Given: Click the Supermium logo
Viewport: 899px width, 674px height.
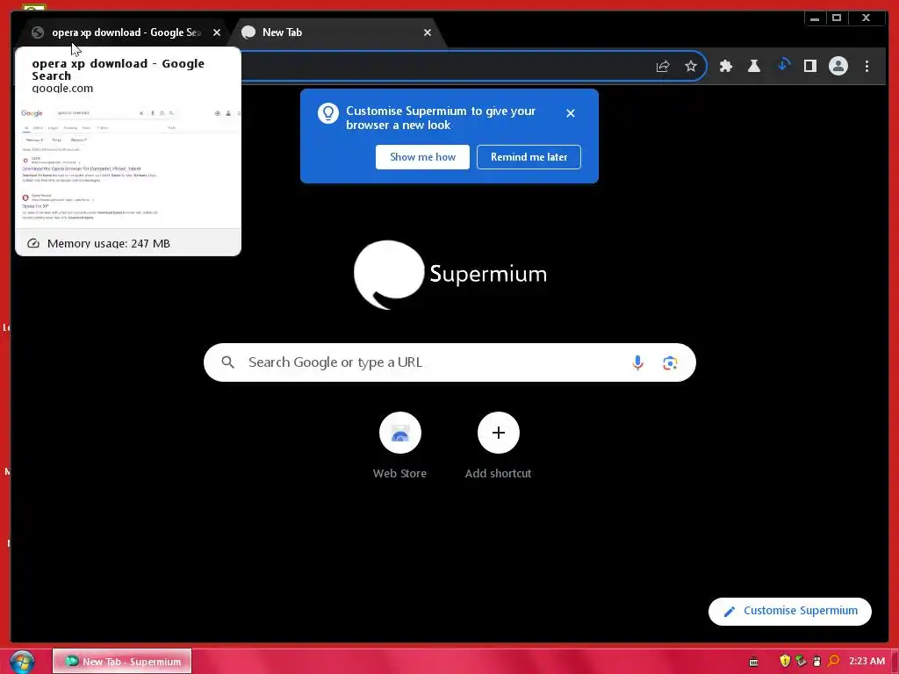Looking at the screenshot, I should (450, 275).
